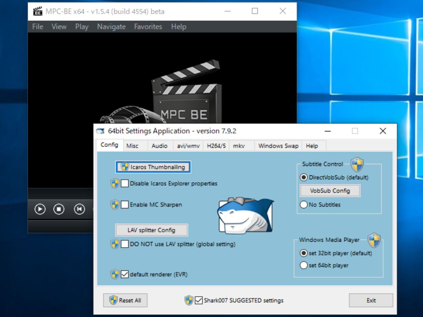Click the shield icon beside Windows Media Player
423x317 pixels.
[374, 240]
